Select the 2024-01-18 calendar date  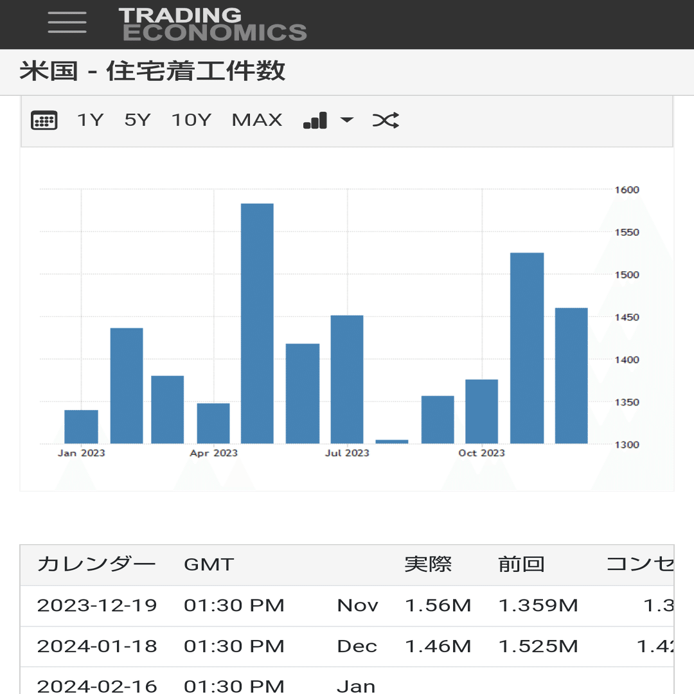[97, 646]
